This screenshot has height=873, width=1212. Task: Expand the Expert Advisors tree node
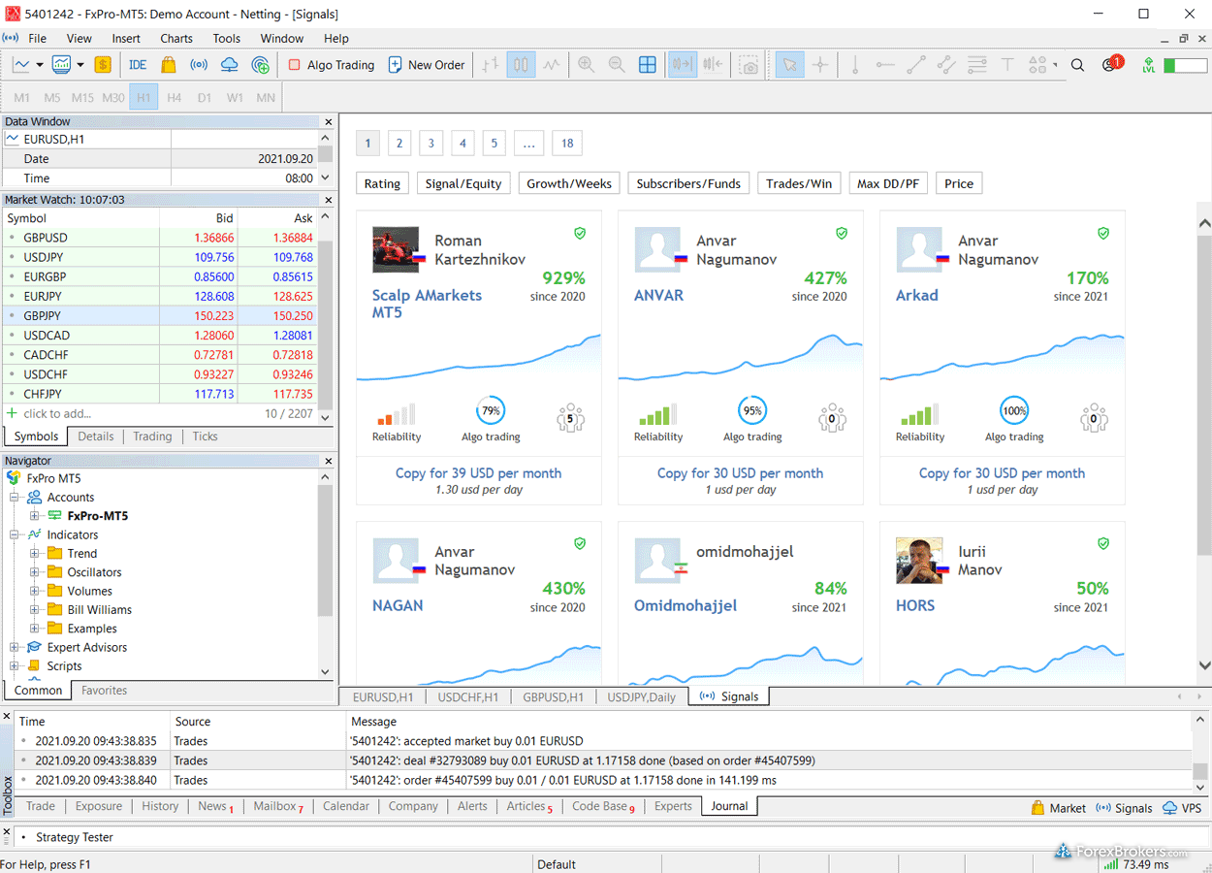[x=16, y=648]
